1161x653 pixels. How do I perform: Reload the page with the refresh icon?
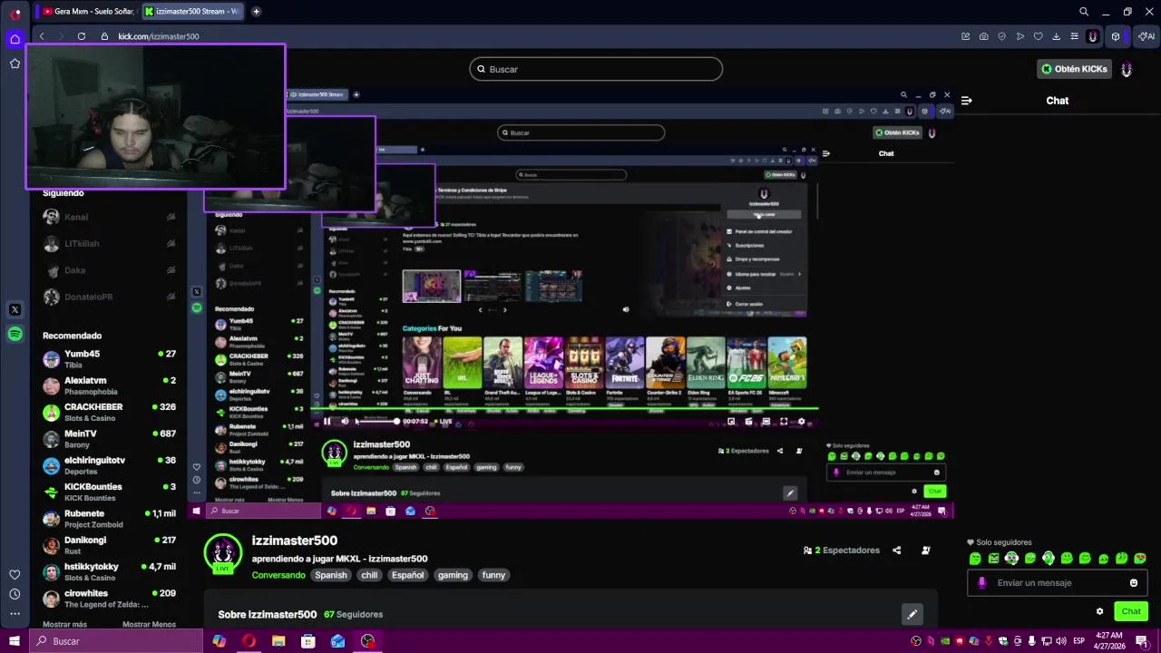(x=82, y=36)
